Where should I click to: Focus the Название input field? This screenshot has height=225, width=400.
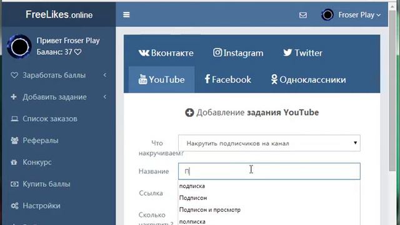pos(269,171)
